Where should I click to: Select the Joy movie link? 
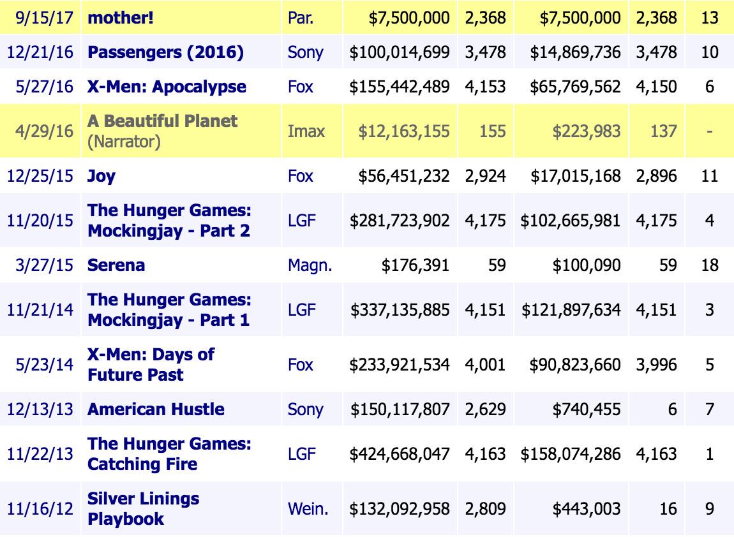click(101, 175)
